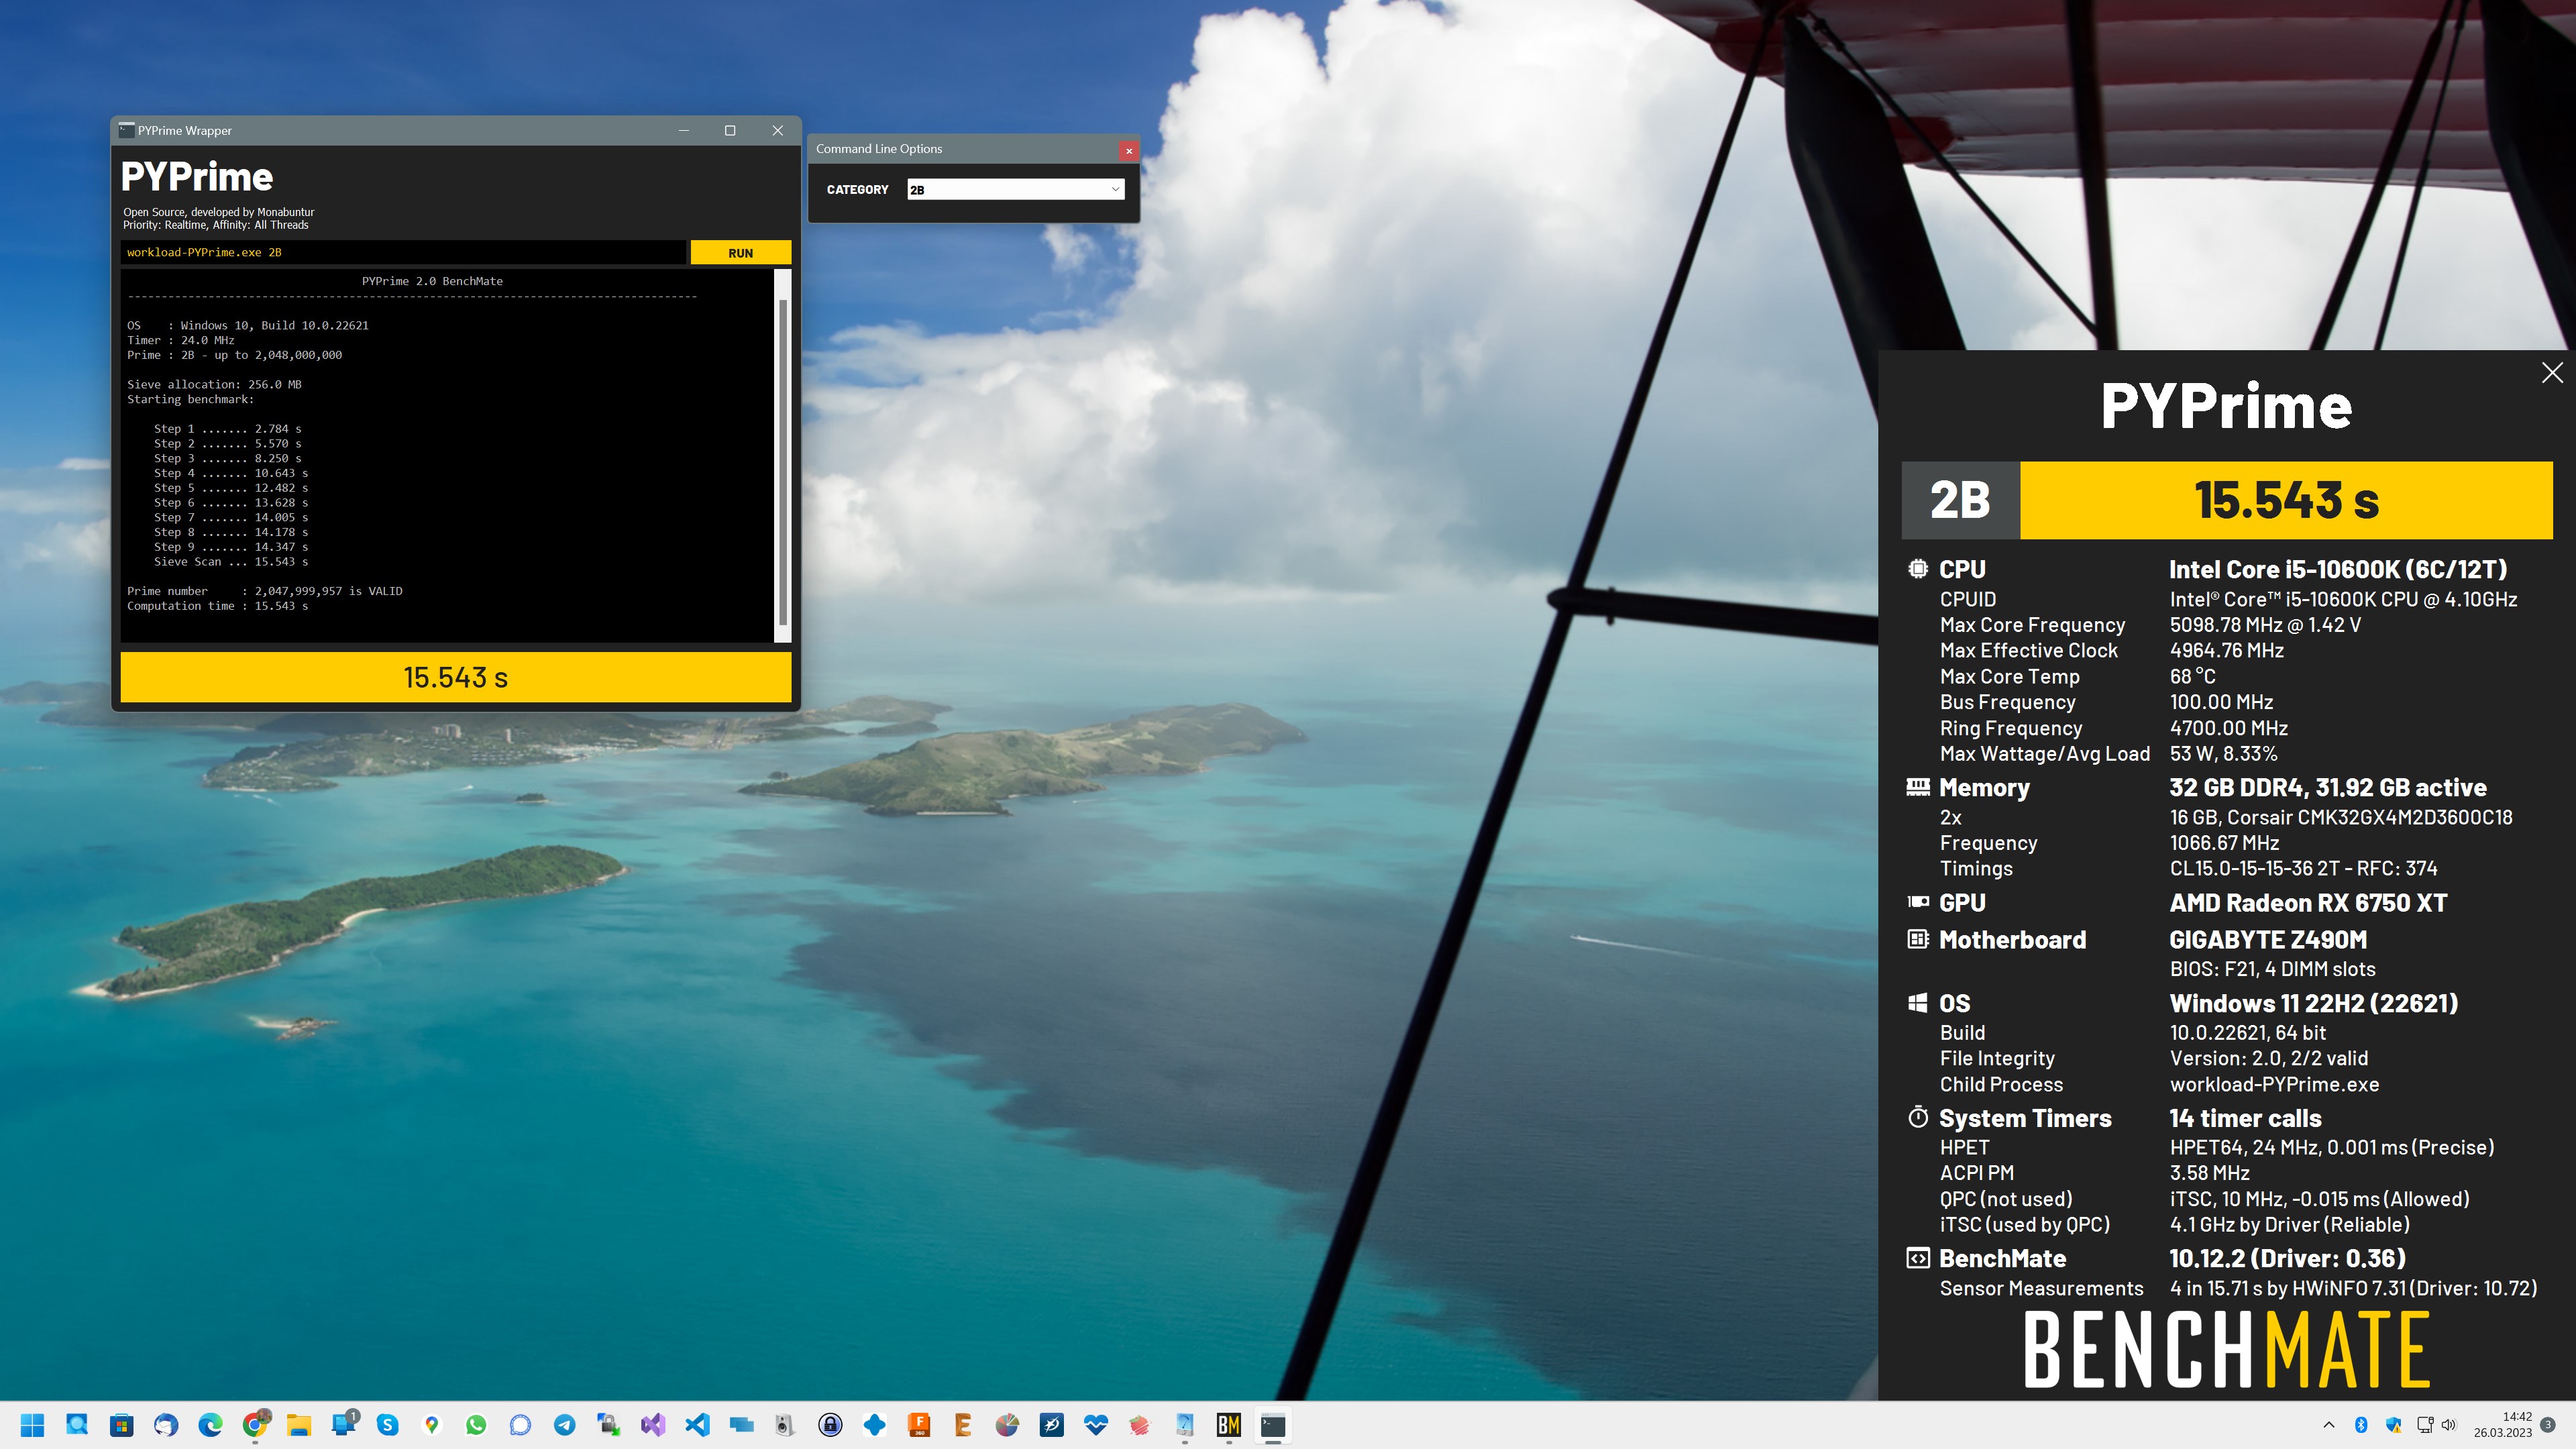Open notifications badge showing 3
This screenshot has height=1449, width=2576.
(x=2548, y=1425)
